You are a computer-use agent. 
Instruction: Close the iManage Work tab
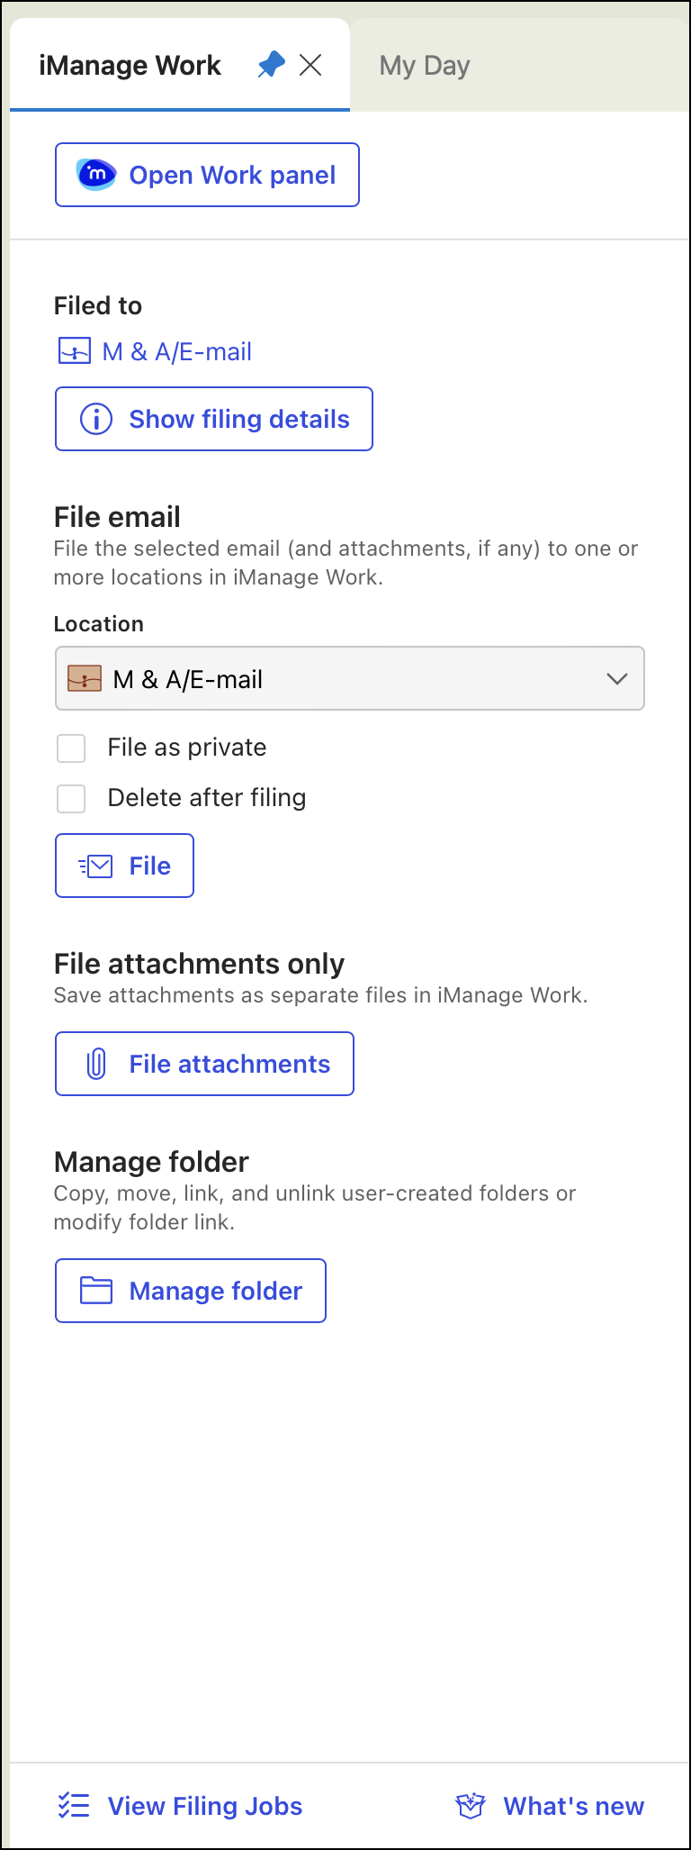coord(310,65)
